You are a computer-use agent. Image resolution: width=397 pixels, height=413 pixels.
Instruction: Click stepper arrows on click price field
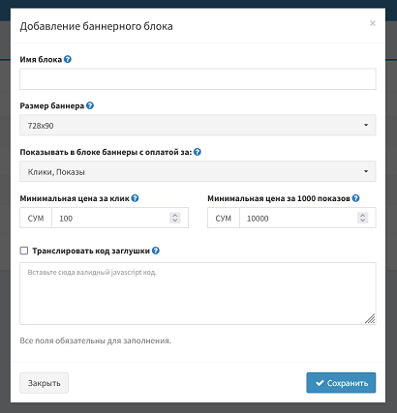[x=175, y=218]
